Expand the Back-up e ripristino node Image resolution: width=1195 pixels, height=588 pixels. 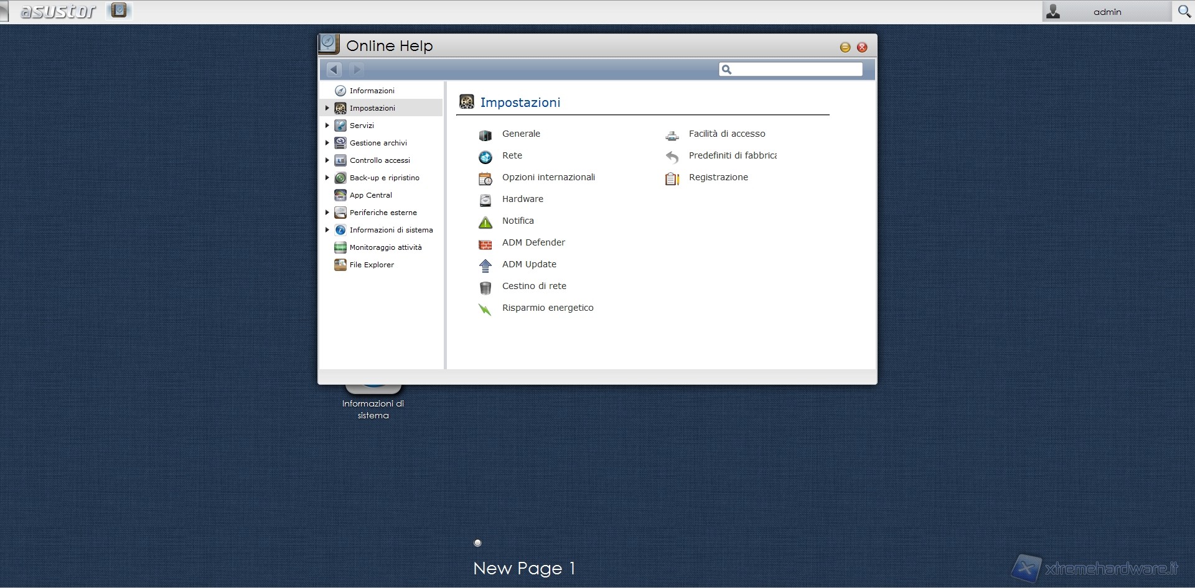[x=327, y=178]
